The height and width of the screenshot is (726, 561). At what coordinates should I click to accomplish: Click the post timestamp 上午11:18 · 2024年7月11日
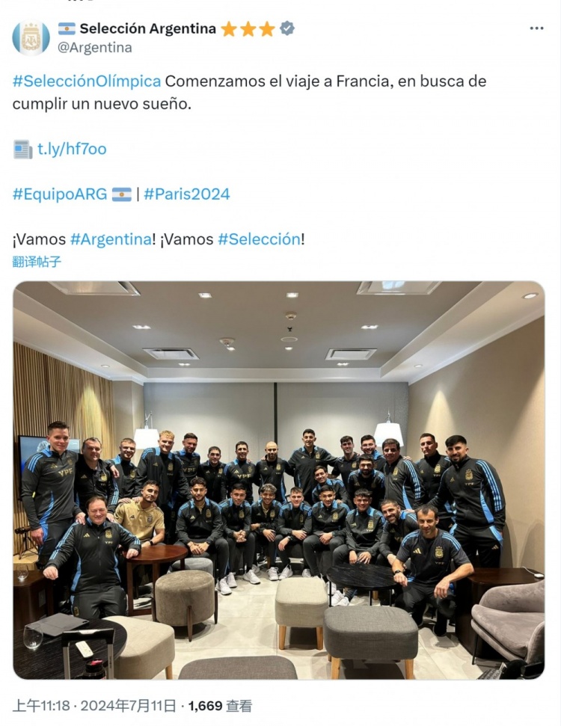tap(94, 706)
